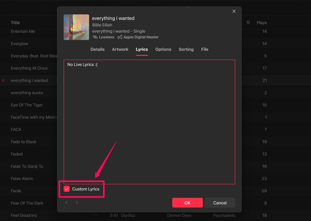The height and width of the screenshot is (221, 311).
Task: Click inside the lyrics text area
Action: point(149,121)
